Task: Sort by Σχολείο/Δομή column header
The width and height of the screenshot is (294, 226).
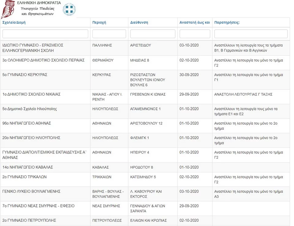Action: click(x=14, y=23)
